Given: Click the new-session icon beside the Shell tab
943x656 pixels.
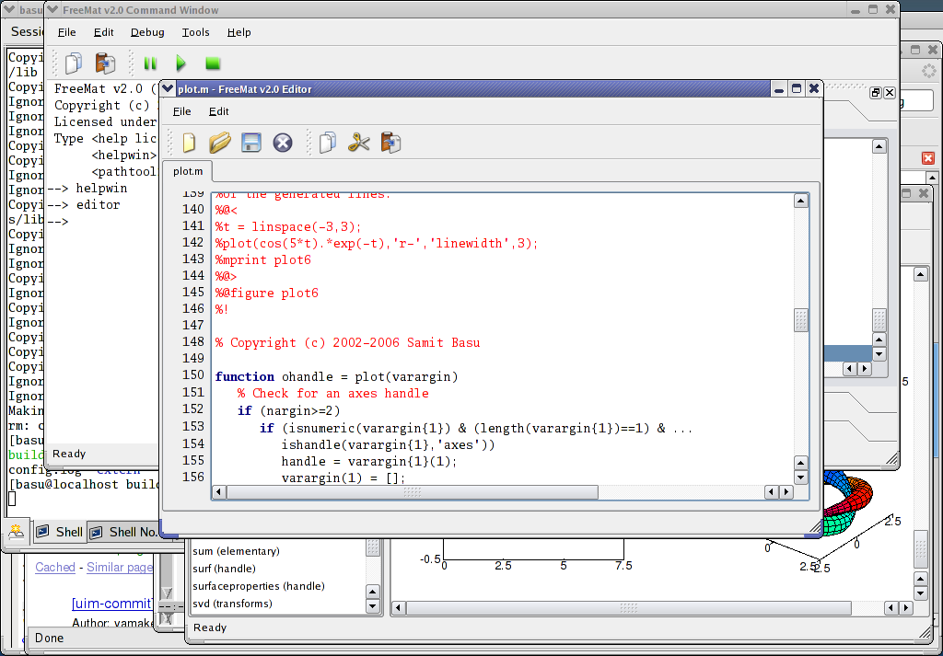Looking at the screenshot, I should pos(17,532).
